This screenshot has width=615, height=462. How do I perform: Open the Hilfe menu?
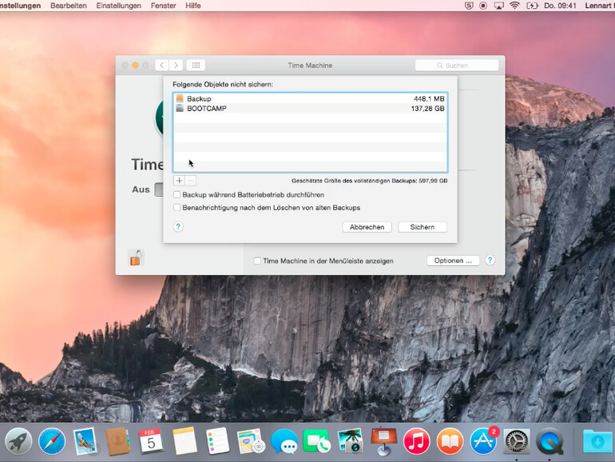click(193, 6)
